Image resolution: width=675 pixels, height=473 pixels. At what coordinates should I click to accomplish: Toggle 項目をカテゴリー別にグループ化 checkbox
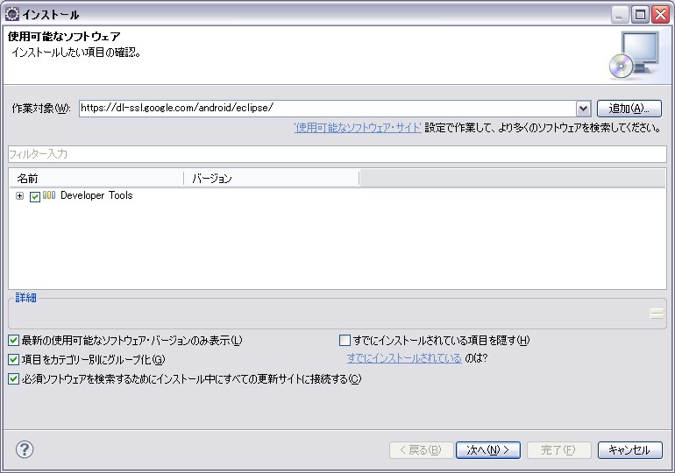13,360
